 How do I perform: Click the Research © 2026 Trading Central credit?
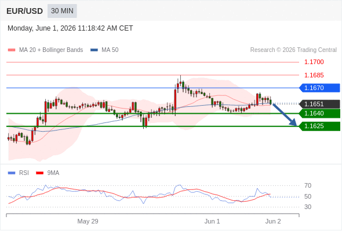coord(293,50)
